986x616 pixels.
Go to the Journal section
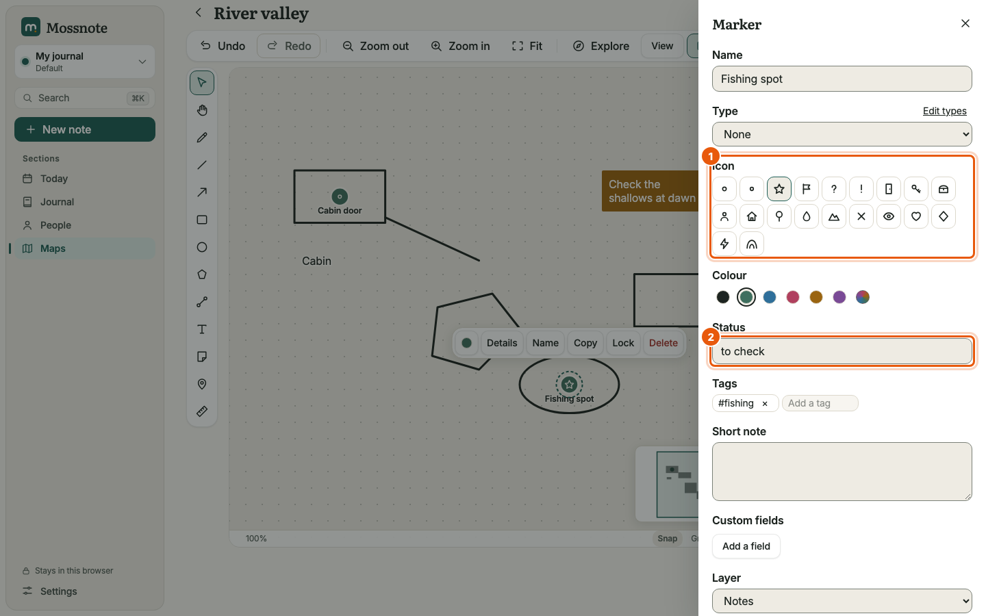[x=85, y=202]
